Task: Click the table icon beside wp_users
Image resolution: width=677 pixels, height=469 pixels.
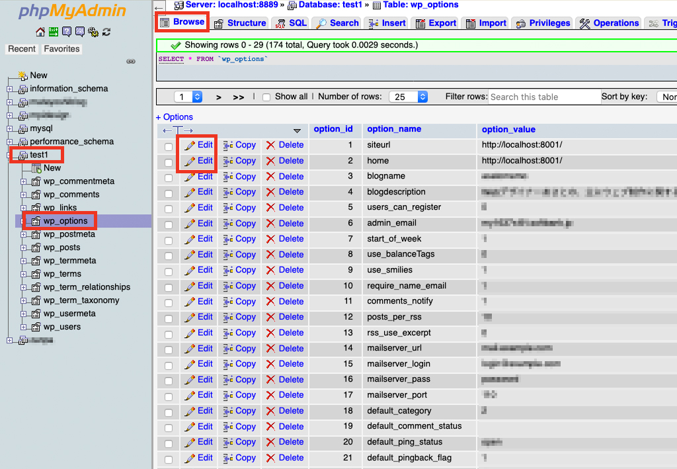Action: tap(36, 327)
